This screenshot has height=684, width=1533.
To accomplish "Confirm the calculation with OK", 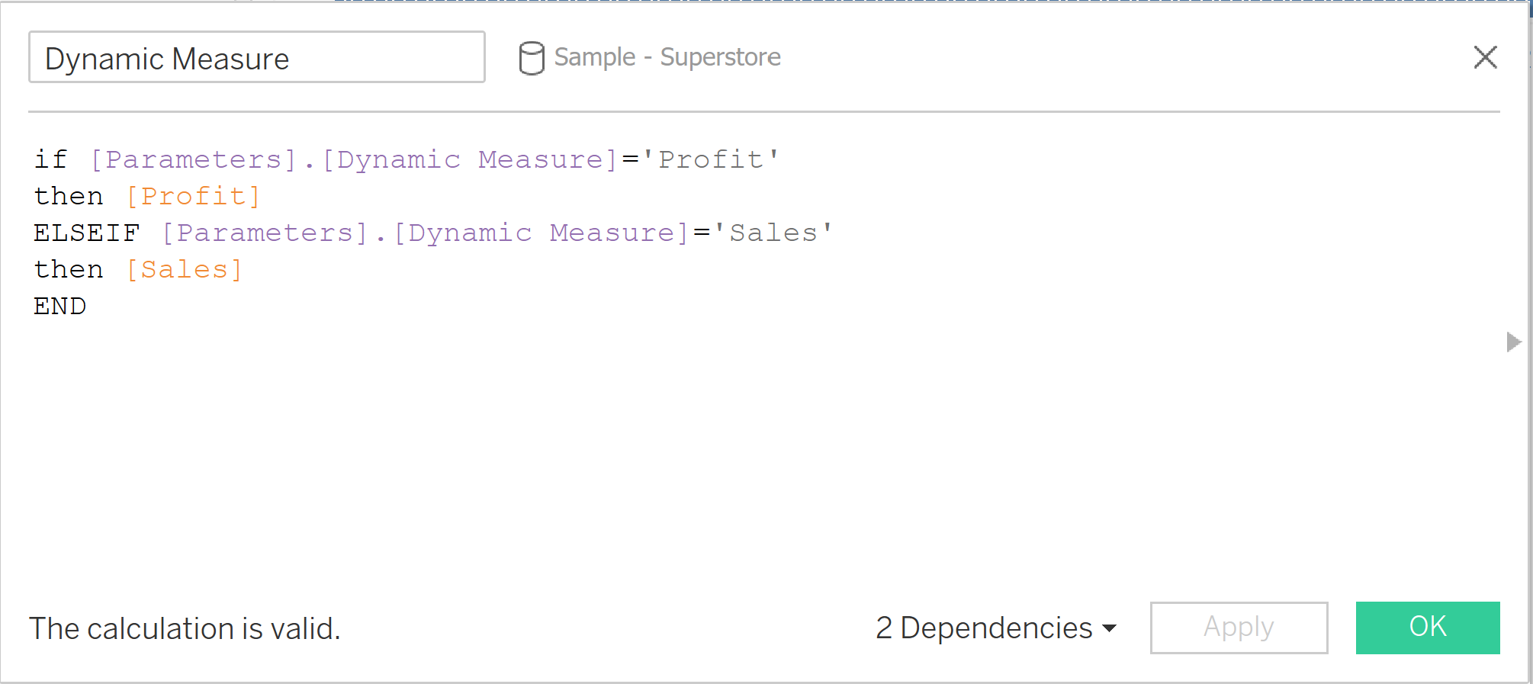I will tap(1427, 628).
